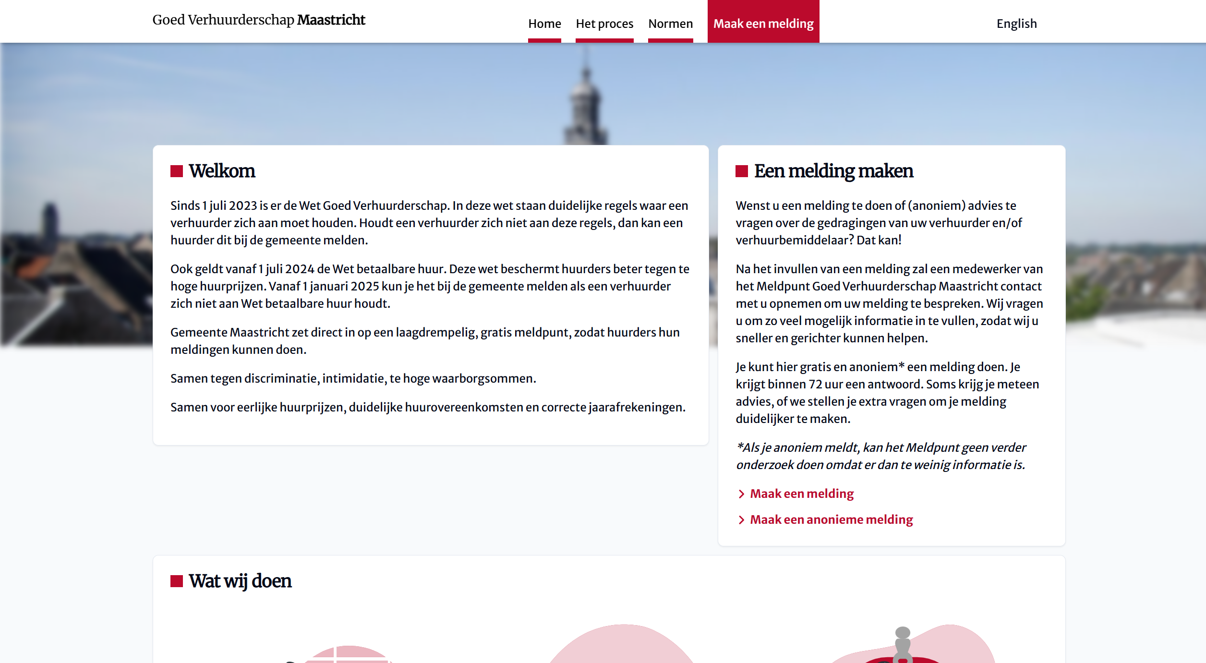Click the red Maak een melding nav button
1206x663 pixels.
pyautogui.click(x=763, y=22)
